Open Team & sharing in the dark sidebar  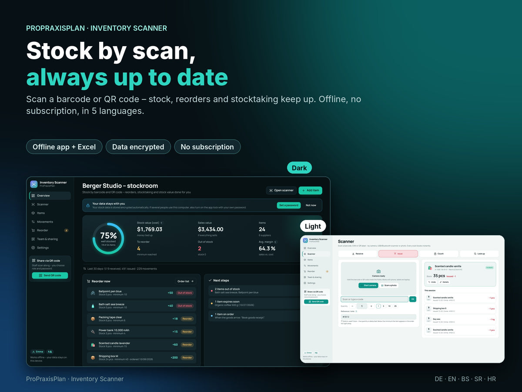pyautogui.click(x=50, y=239)
